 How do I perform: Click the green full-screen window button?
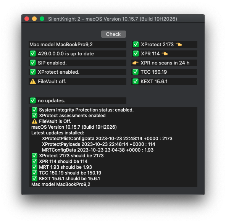tap(42, 19)
